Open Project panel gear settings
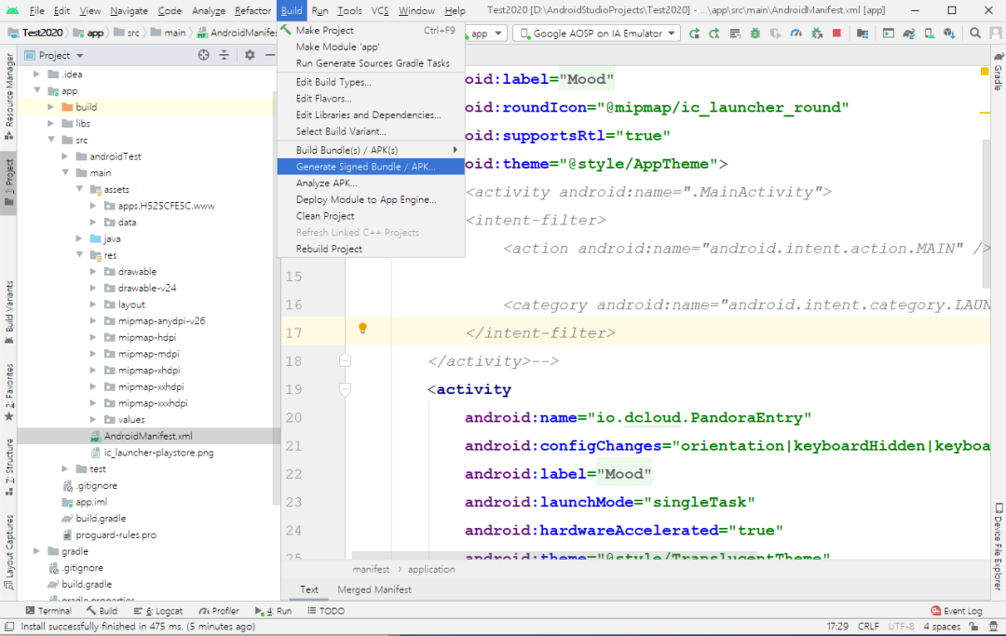 point(250,56)
